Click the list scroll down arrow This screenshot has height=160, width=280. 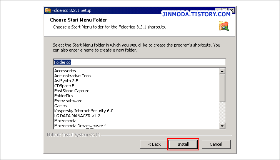pos(222,126)
